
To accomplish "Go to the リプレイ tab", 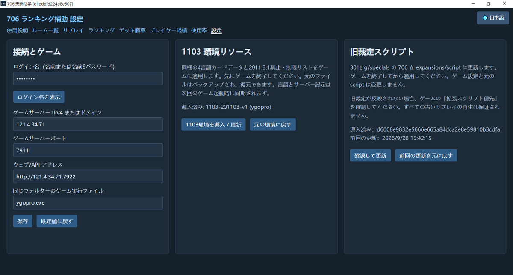I will pos(74,31).
